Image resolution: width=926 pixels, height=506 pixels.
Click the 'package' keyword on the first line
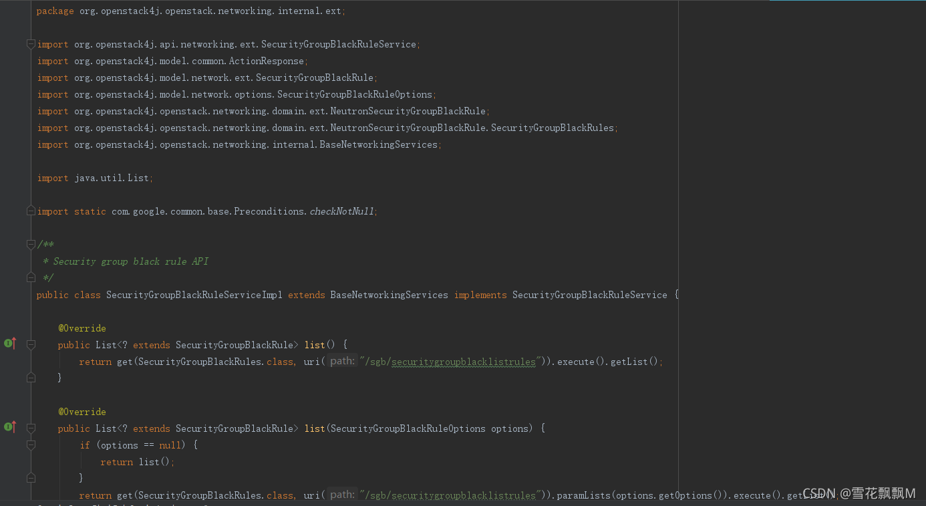click(x=55, y=11)
